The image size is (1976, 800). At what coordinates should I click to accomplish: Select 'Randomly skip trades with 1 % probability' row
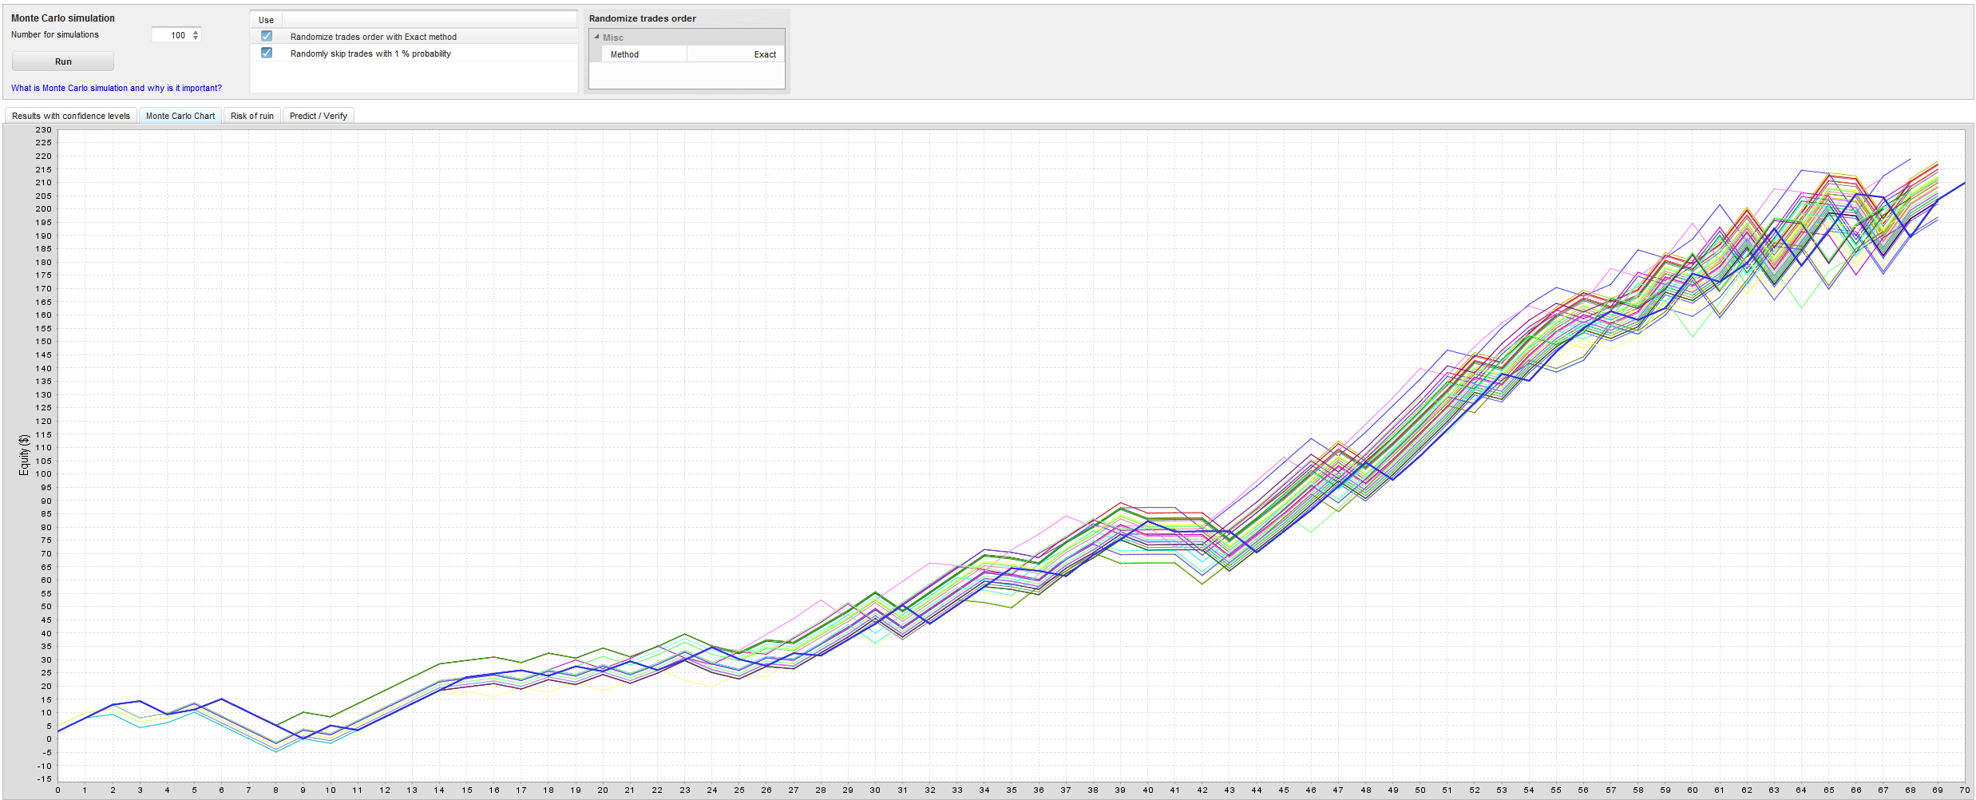pos(414,53)
